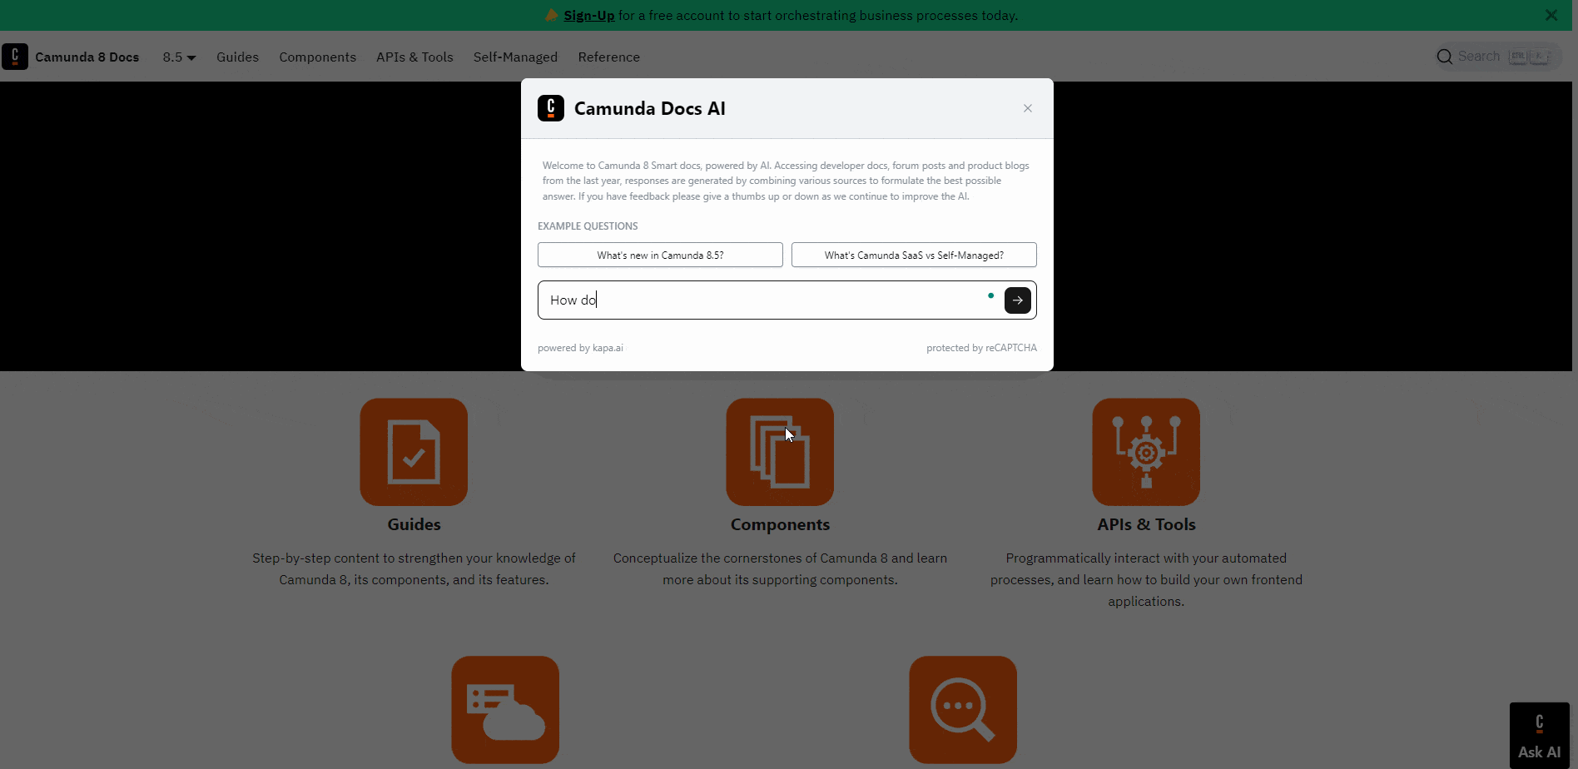Click the Components 'Conceptualize the cornerstones' description
Viewport: 1578px width, 769px height.
pos(780,569)
